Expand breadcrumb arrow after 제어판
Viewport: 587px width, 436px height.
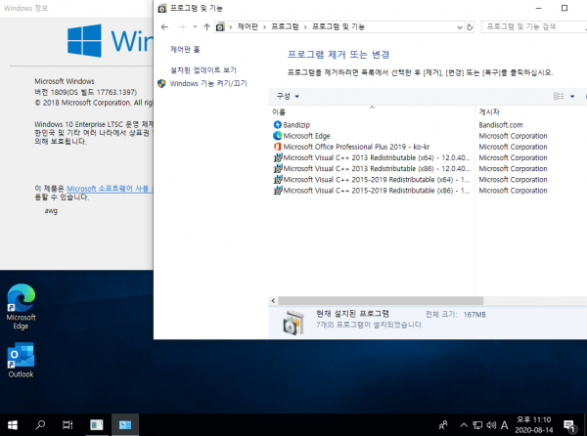tap(264, 27)
